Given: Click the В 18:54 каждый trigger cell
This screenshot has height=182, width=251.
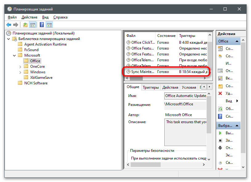Looking at the screenshot, I should pos(193,72).
